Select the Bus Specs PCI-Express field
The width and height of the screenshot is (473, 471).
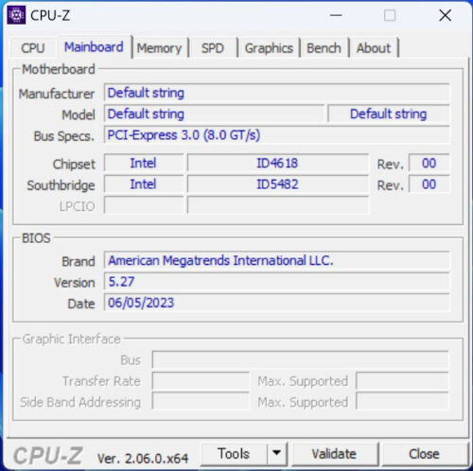coord(277,135)
